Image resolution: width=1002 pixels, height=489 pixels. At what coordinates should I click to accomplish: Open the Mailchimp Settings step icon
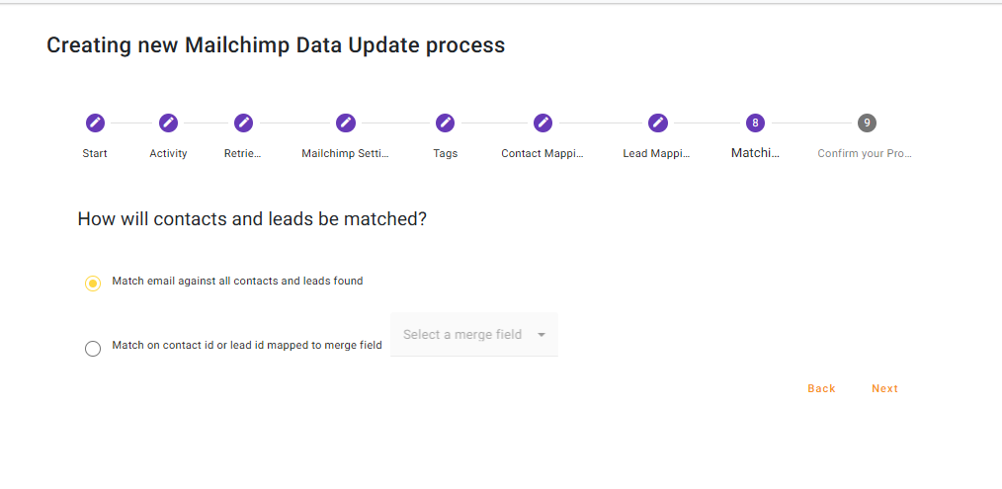click(x=345, y=122)
